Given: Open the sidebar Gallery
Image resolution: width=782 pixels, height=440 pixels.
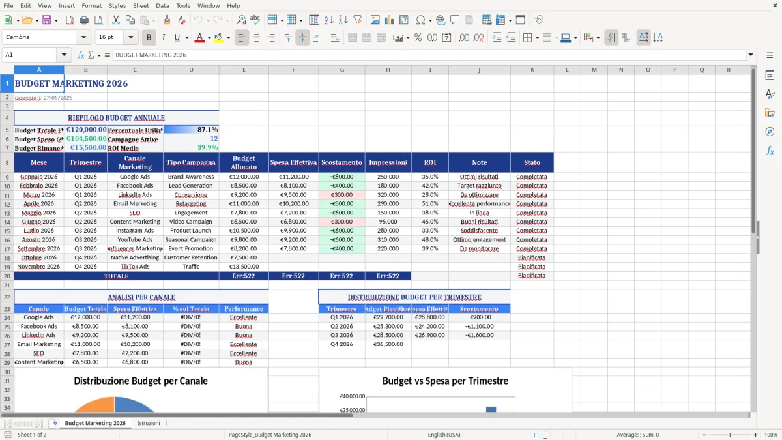Looking at the screenshot, I should (770, 113).
